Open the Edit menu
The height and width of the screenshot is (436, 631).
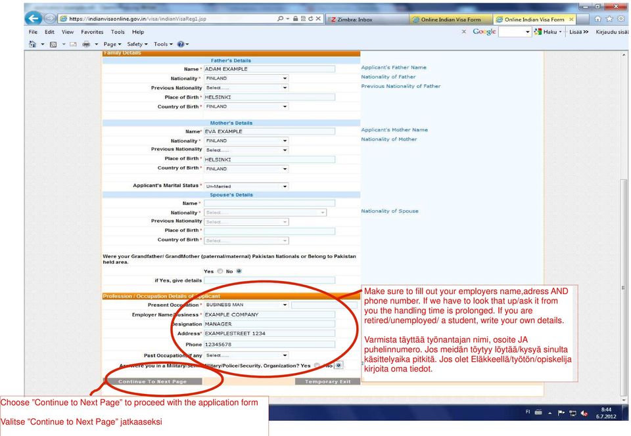tap(49, 32)
